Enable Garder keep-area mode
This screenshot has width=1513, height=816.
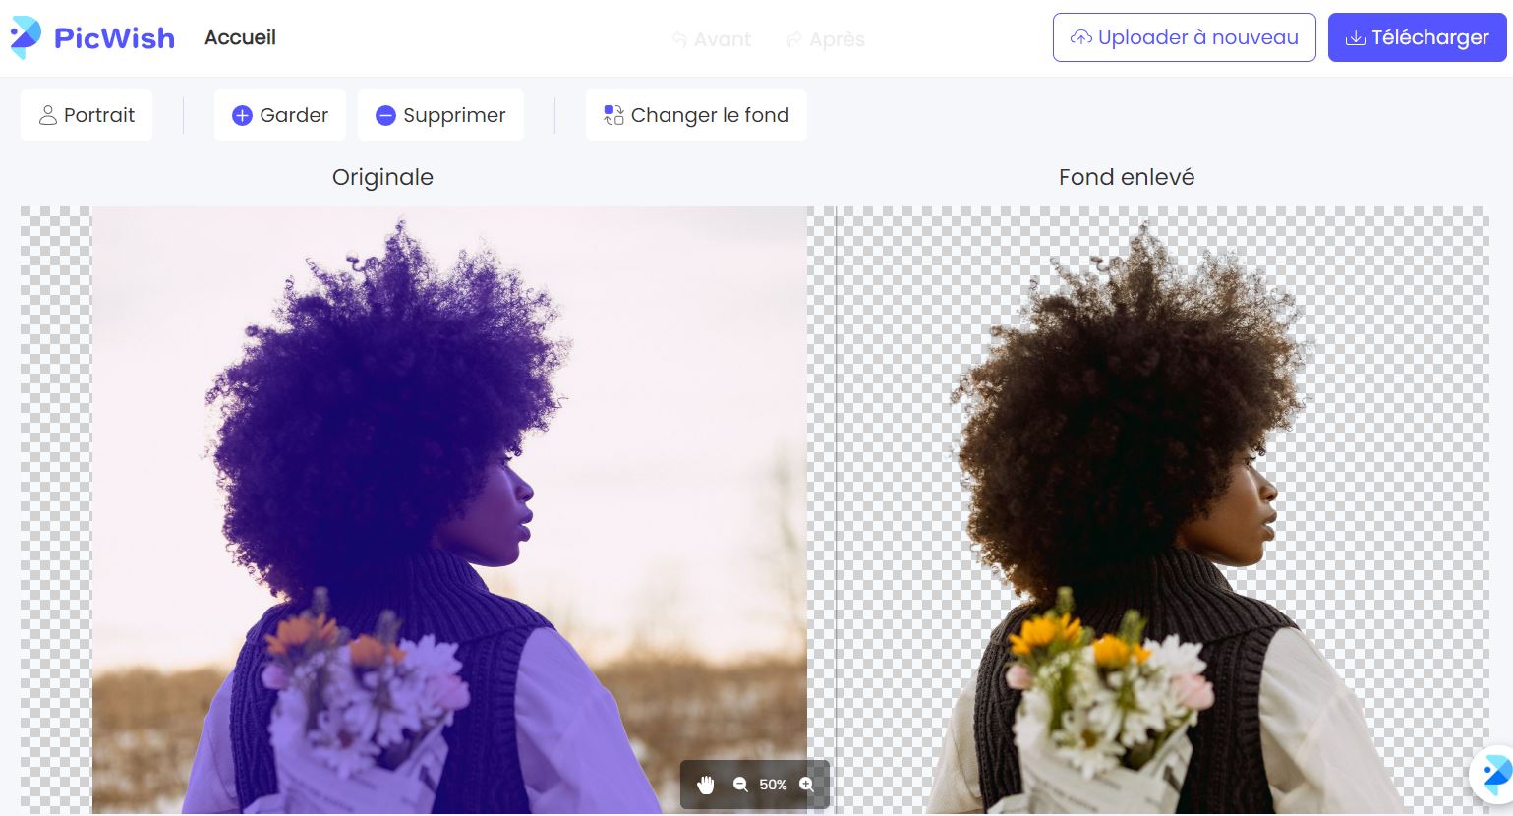pyautogui.click(x=280, y=115)
